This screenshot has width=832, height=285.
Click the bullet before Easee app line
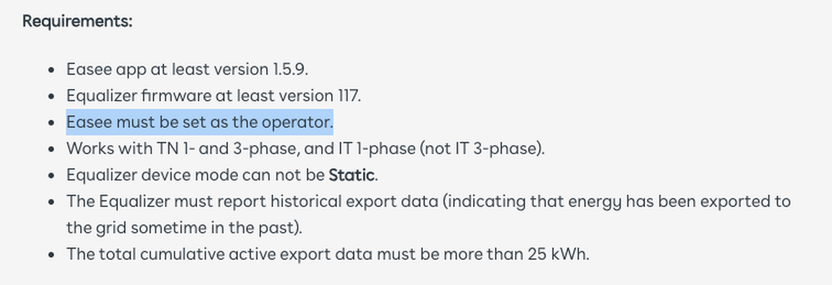(x=52, y=70)
